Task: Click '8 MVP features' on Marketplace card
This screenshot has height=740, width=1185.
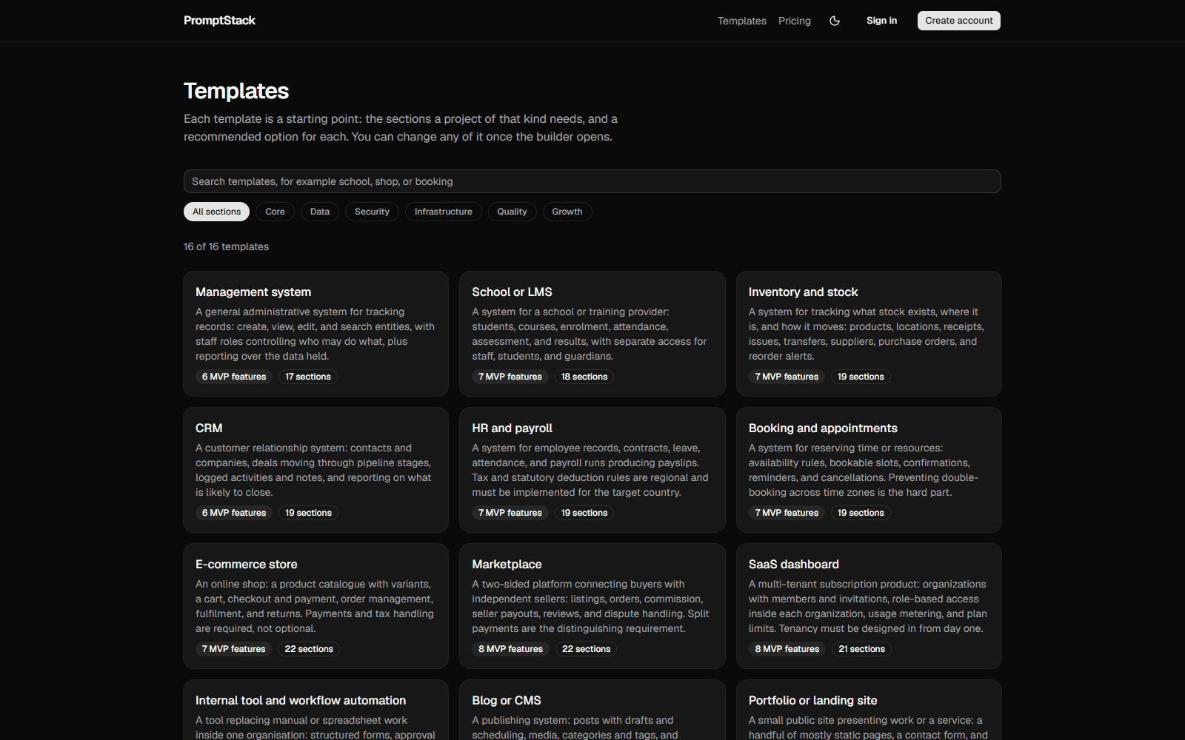Action: (510, 649)
